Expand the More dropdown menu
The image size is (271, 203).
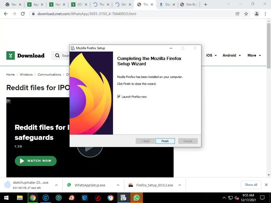(254, 56)
